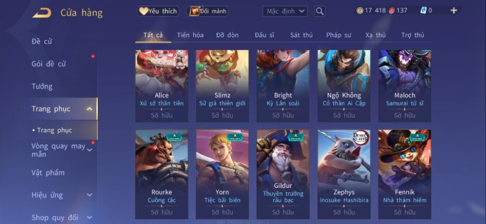This screenshot has width=486, height=224.
Task: Click the red ruby currency icon
Action: point(392,11)
